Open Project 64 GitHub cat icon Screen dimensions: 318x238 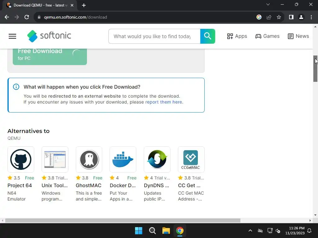point(21,159)
